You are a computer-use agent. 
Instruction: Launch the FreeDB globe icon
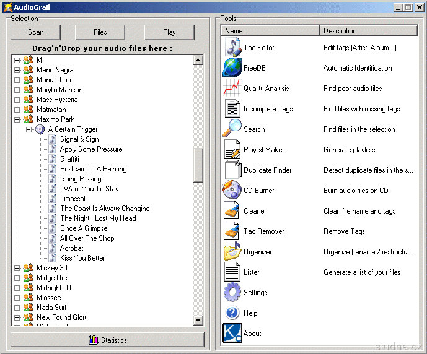(x=232, y=68)
